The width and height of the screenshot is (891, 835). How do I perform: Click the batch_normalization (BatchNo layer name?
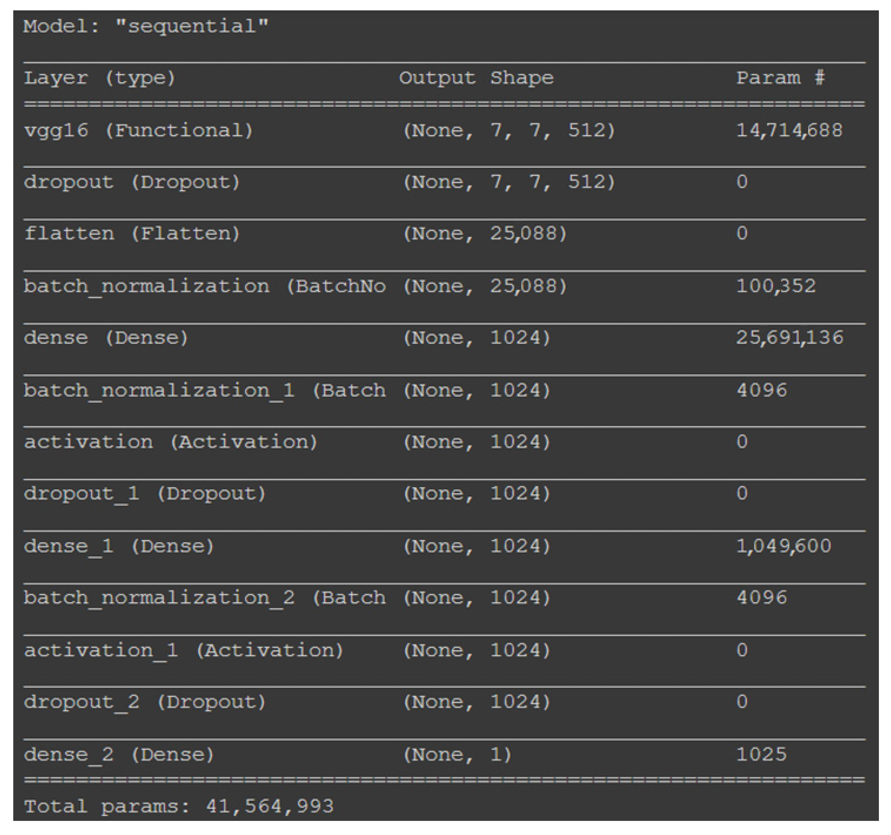click(x=204, y=286)
